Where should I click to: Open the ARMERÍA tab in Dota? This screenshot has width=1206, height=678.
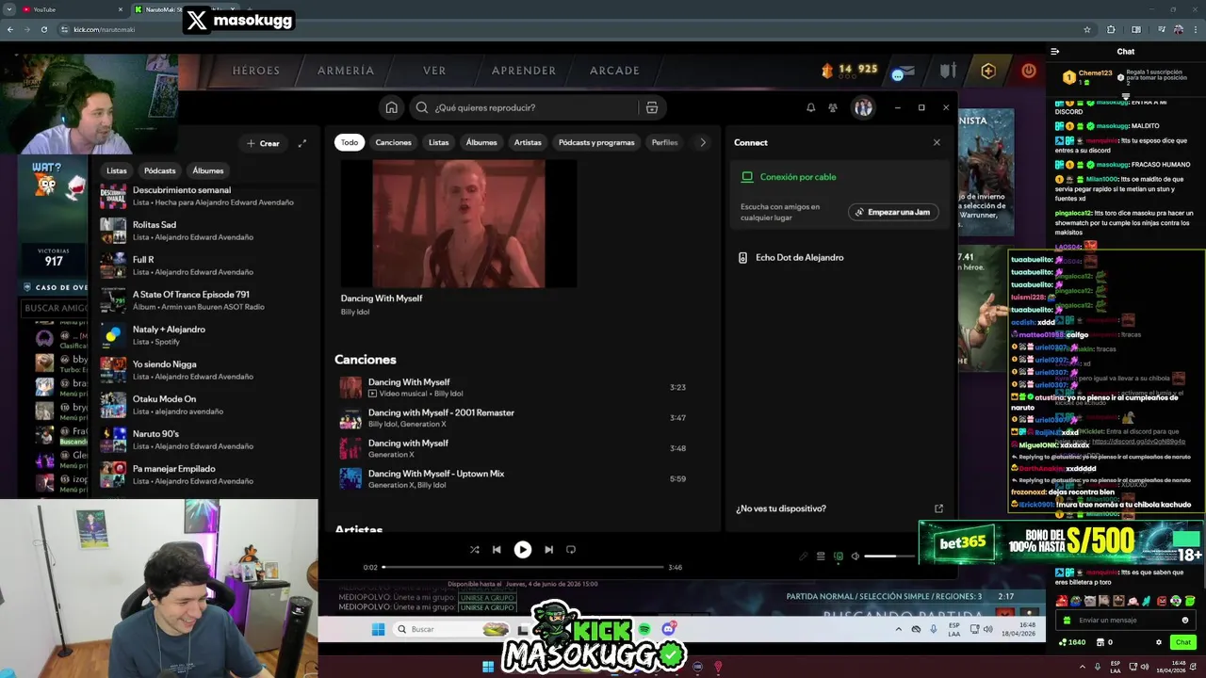coord(346,71)
